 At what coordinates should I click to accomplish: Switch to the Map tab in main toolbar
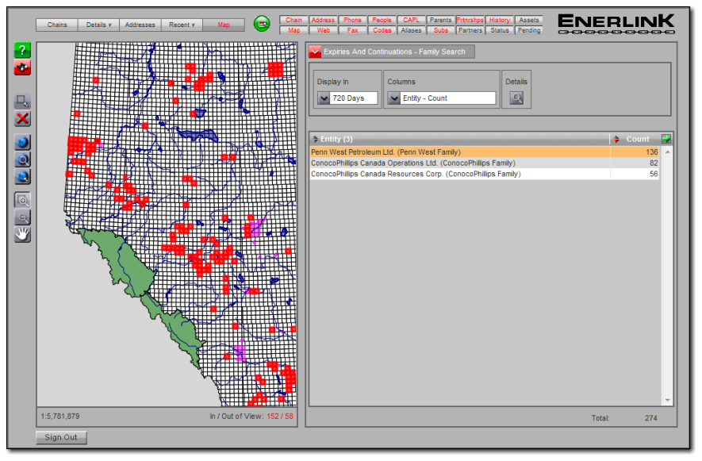[224, 25]
